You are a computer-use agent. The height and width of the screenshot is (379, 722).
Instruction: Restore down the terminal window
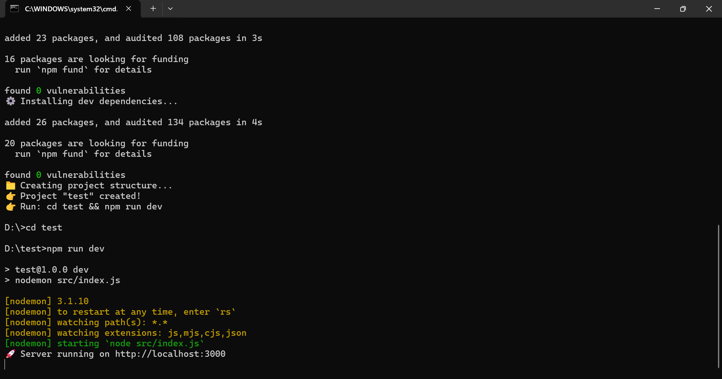(683, 9)
